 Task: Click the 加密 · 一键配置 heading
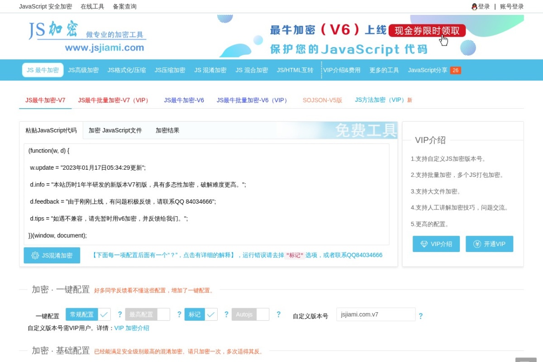tap(61, 290)
